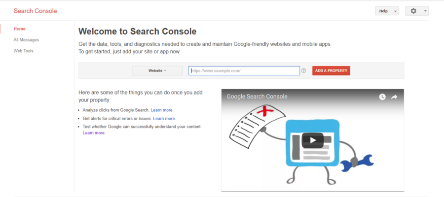Screen dimensions: 444x197
Task: Click the question mark help icon
Action: click(x=303, y=70)
